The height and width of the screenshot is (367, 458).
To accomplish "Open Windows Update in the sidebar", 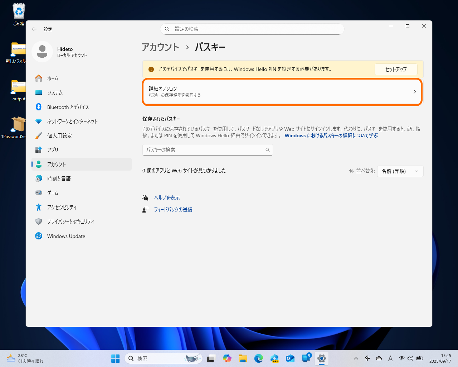I will [66, 236].
